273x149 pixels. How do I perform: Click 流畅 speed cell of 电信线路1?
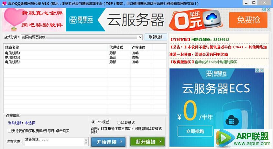[135, 53]
